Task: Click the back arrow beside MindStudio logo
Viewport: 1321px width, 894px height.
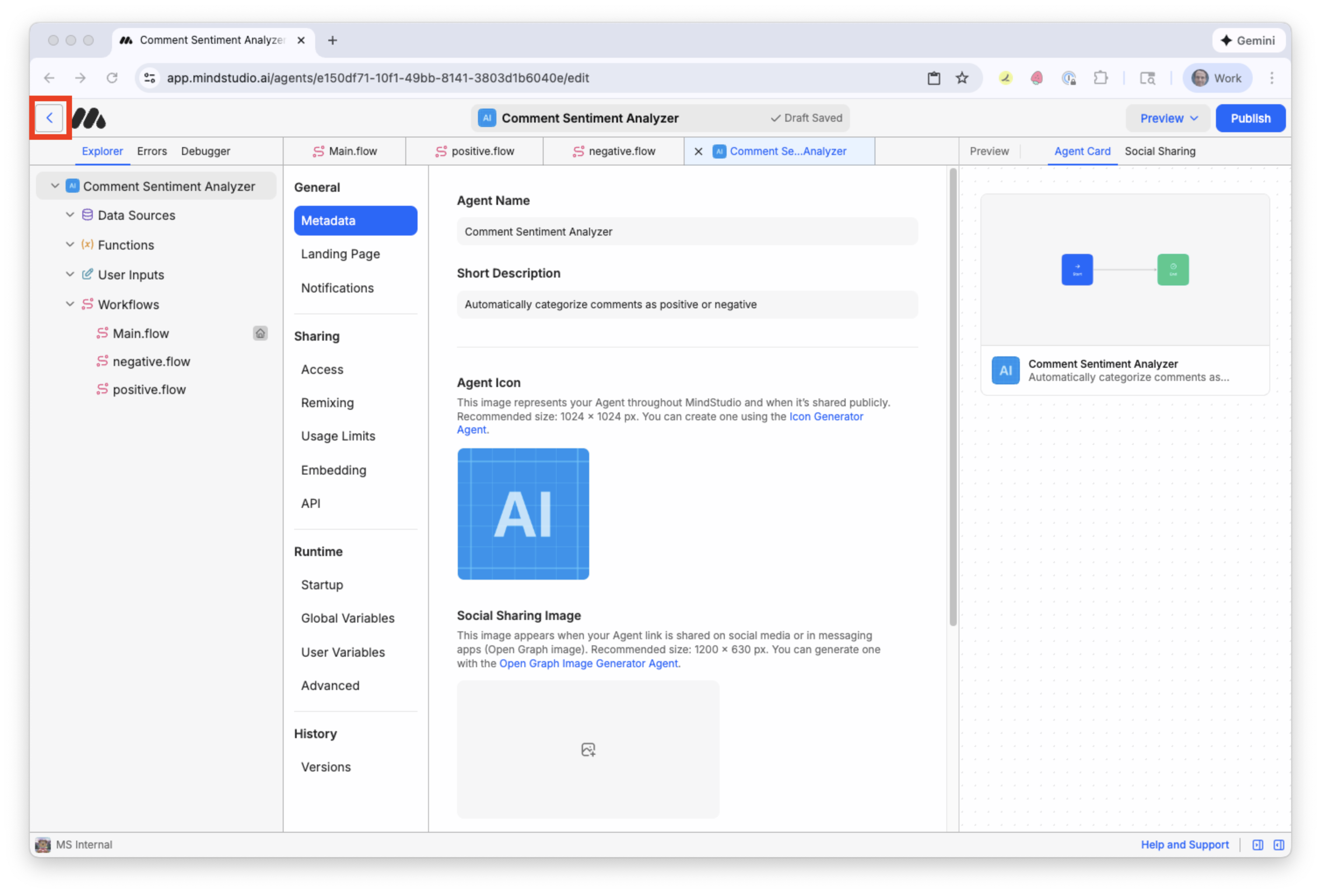Action: tap(49, 118)
